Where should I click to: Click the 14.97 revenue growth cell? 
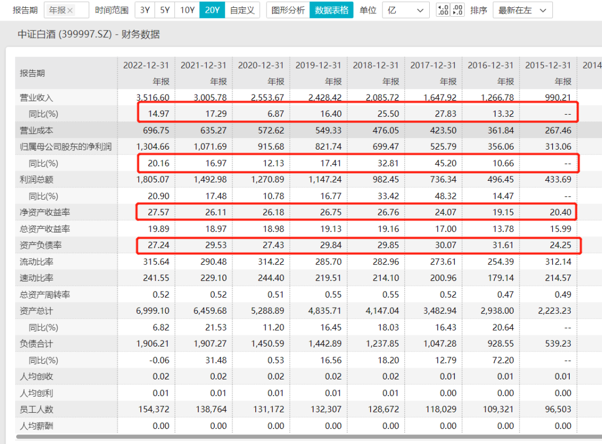(x=158, y=114)
